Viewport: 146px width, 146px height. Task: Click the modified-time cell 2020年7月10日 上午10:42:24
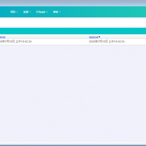(x=107, y=41)
